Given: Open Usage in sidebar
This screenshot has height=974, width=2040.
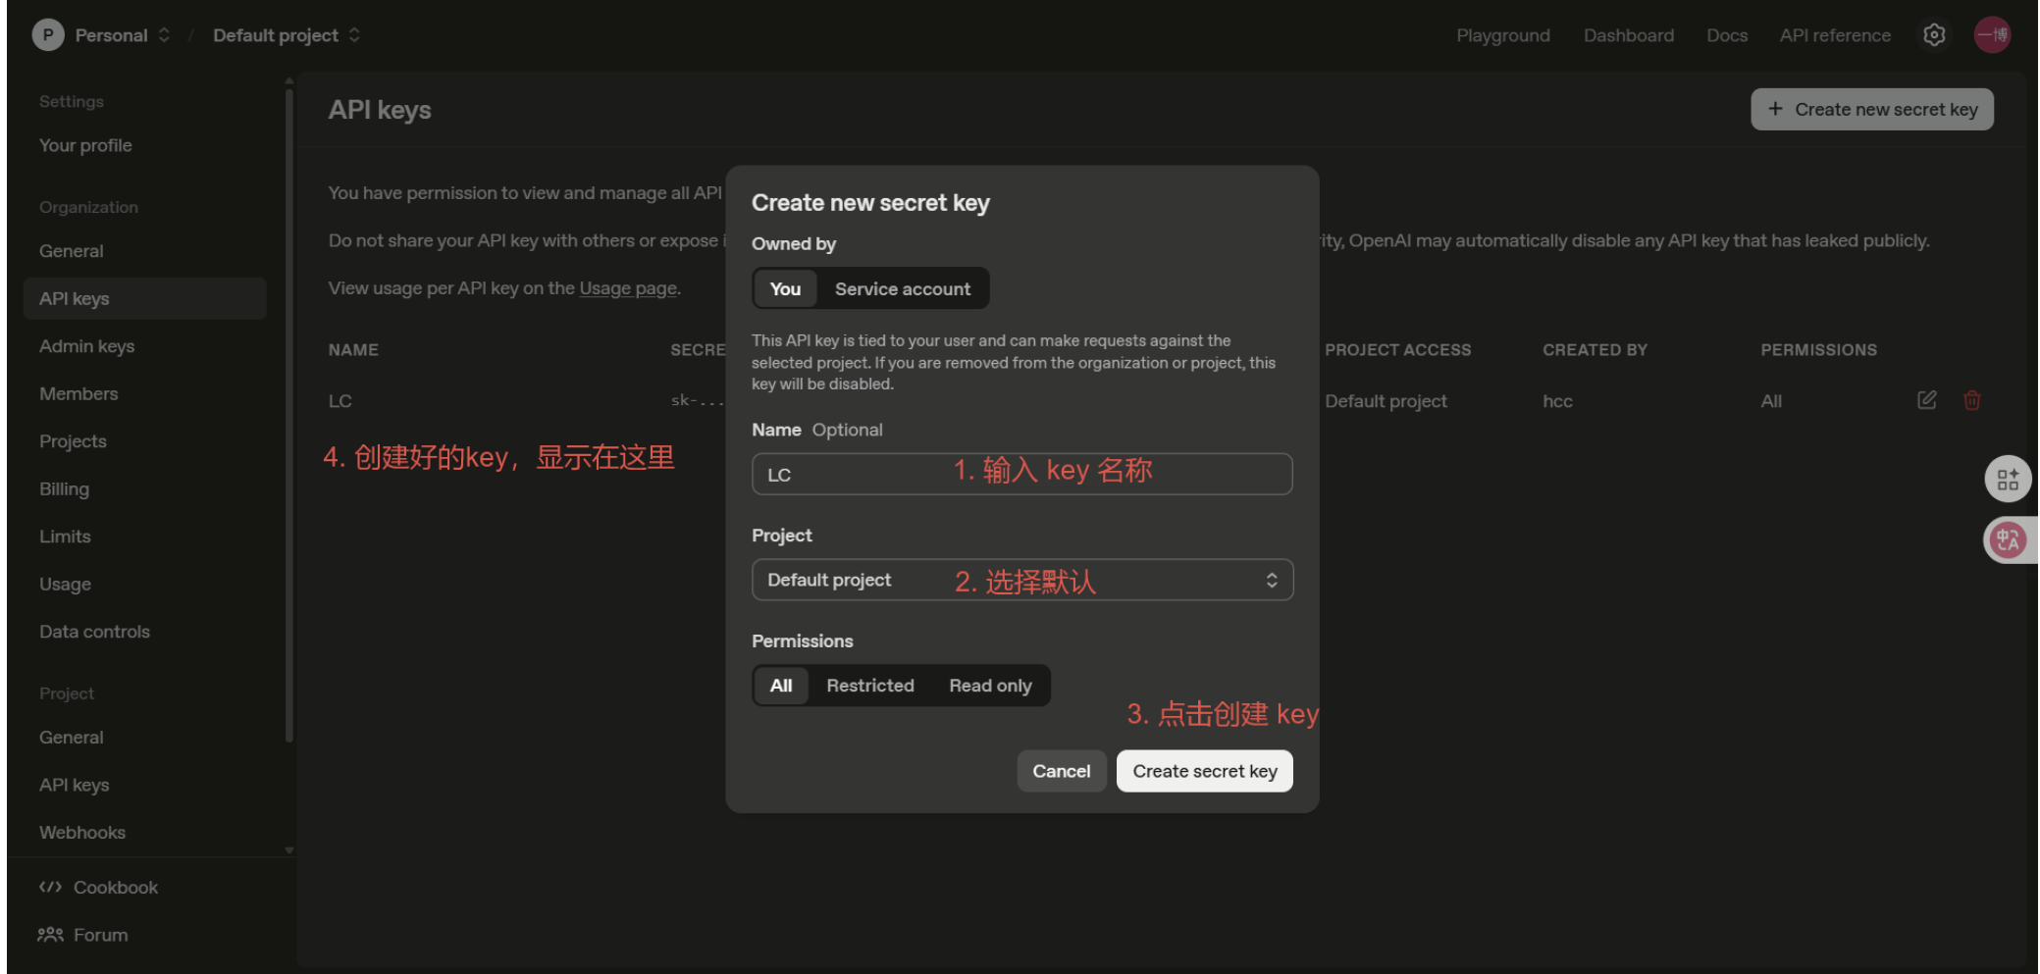Looking at the screenshot, I should [x=145, y=584].
